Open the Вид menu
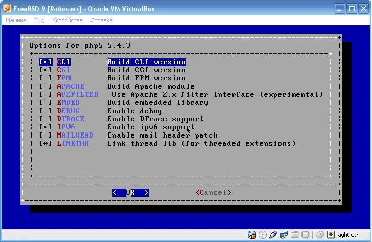The height and width of the screenshot is (242, 372). click(39, 20)
